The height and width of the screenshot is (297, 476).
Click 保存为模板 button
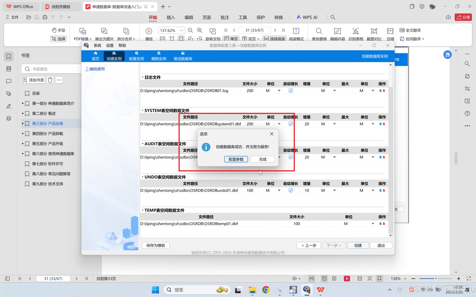[156, 245]
